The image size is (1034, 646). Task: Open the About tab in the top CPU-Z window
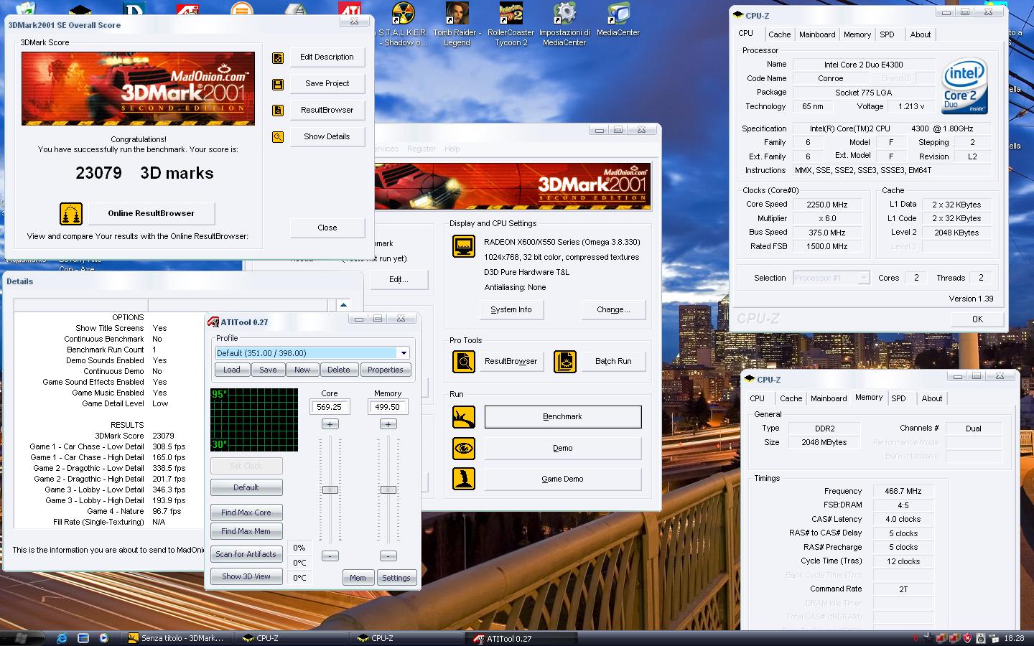tap(921, 34)
